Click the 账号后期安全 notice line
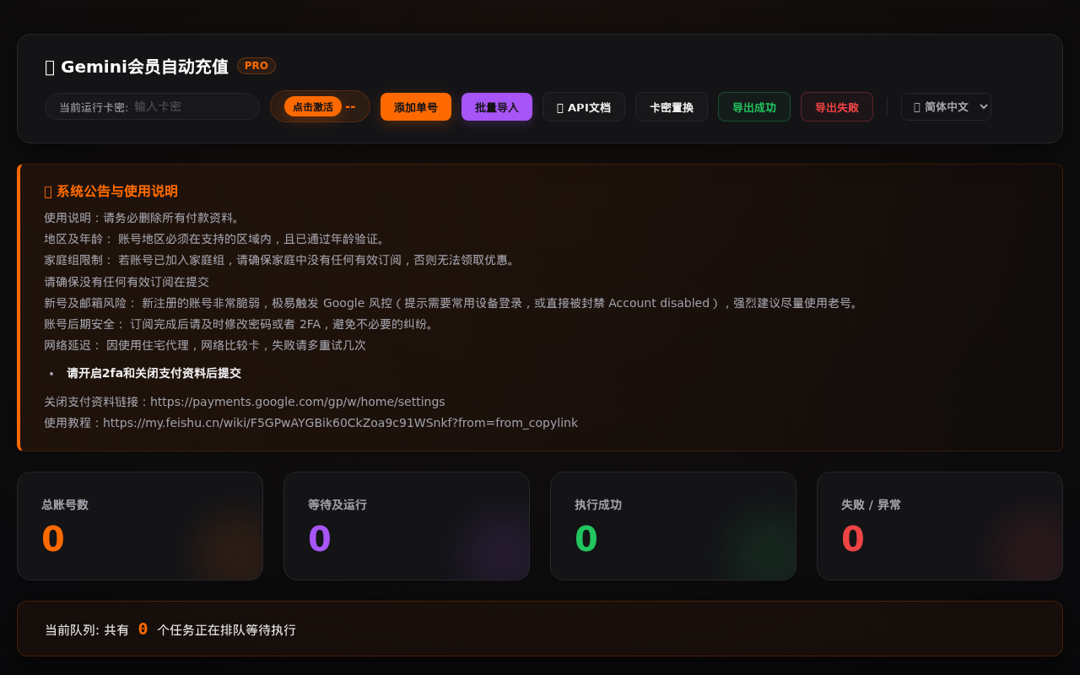Image resolution: width=1080 pixels, height=675 pixels. tap(241, 324)
